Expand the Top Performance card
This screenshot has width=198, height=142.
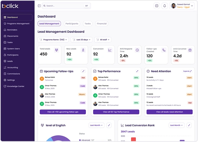[x=137, y=71]
